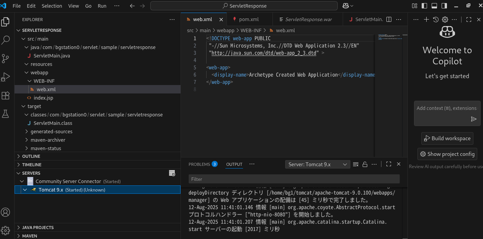Select the Tomcat 9.x server row
The width and height of the screenshot is (483, 239).
(97, 190)
